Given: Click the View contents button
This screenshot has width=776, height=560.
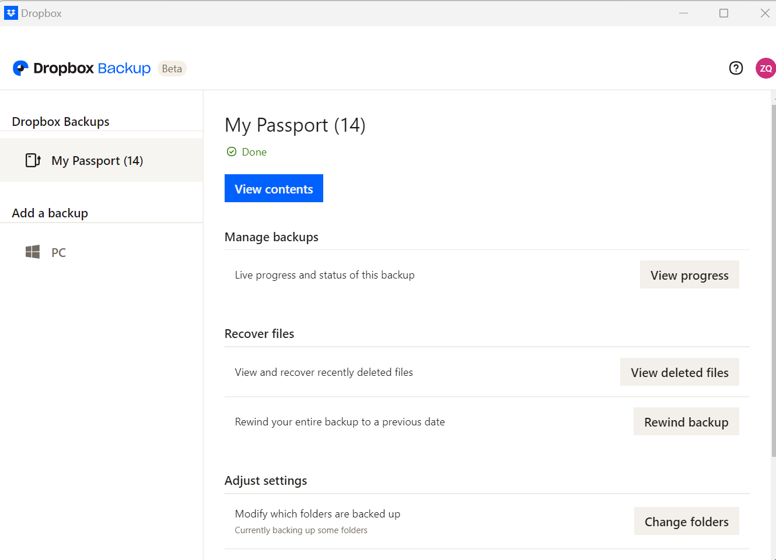Looking at the screenshot, I should 274,188.
